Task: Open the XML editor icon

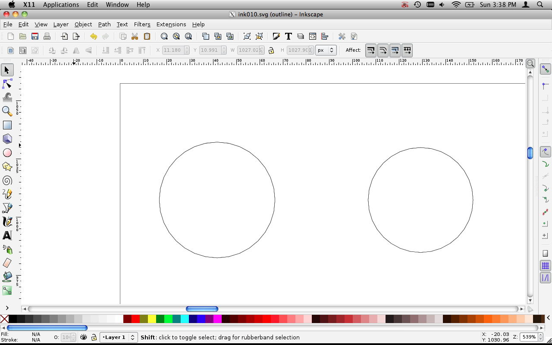Action: (x=313, y=36)
